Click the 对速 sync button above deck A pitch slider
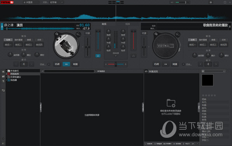Image resolution: width=232 pixels, height=146 pixels. coord(87,33)
